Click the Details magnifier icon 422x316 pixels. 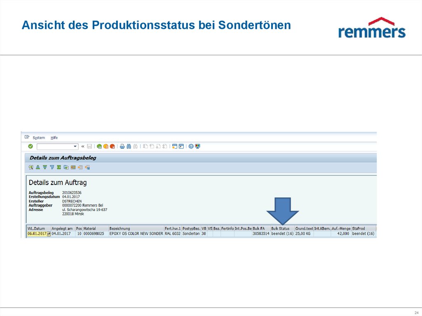coord(31,167)
